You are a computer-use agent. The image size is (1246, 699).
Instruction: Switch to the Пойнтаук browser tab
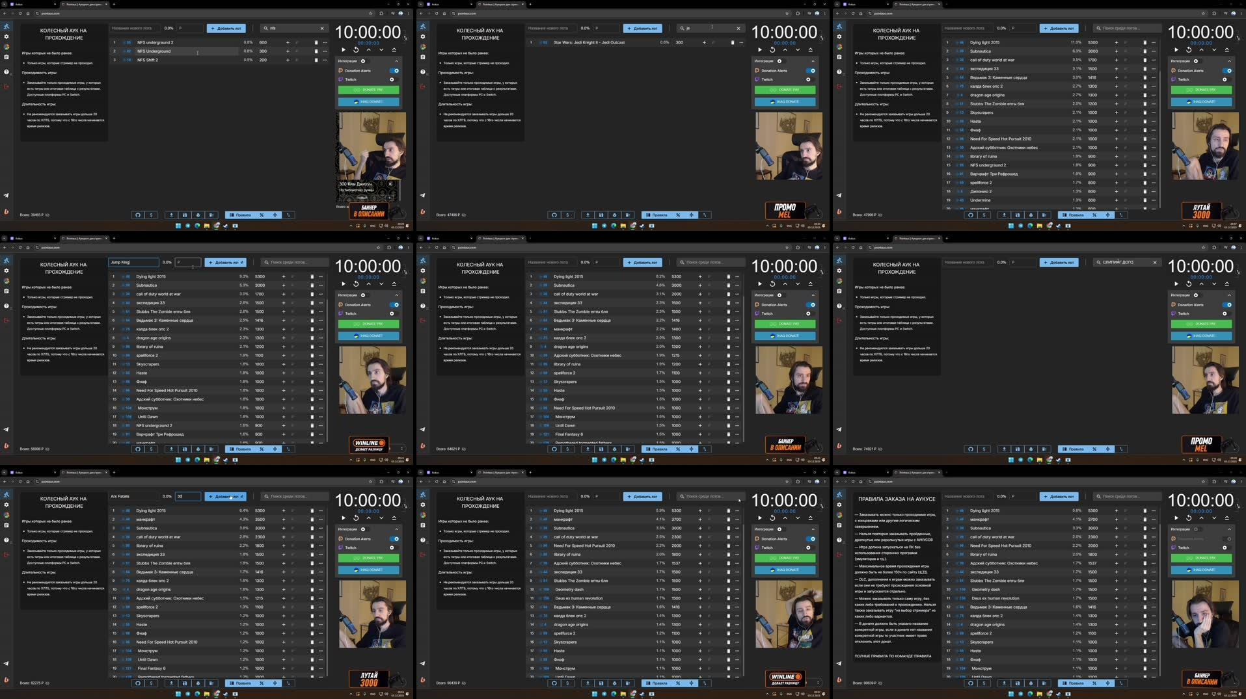pos(81,4)
